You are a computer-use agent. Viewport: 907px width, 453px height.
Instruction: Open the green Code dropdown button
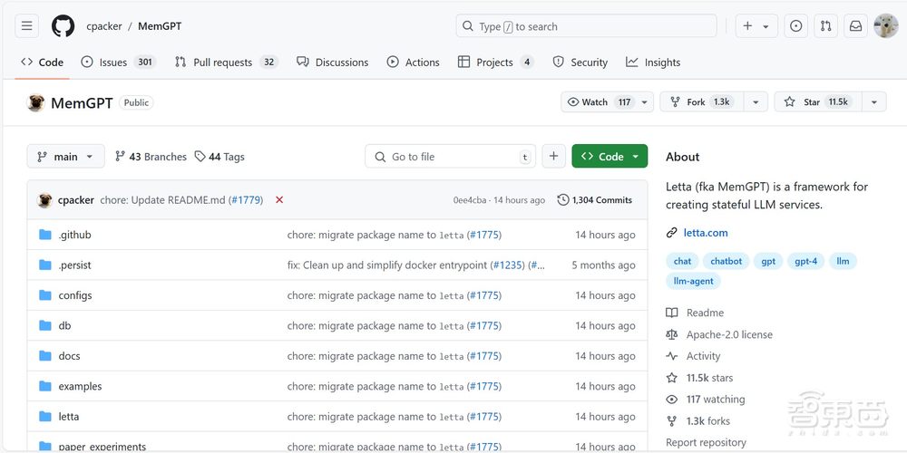click(610, 157)
